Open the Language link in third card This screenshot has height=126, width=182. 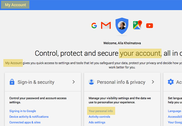[174, 111]
